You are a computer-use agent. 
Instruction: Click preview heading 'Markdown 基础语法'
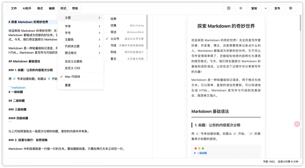[210, 112]
